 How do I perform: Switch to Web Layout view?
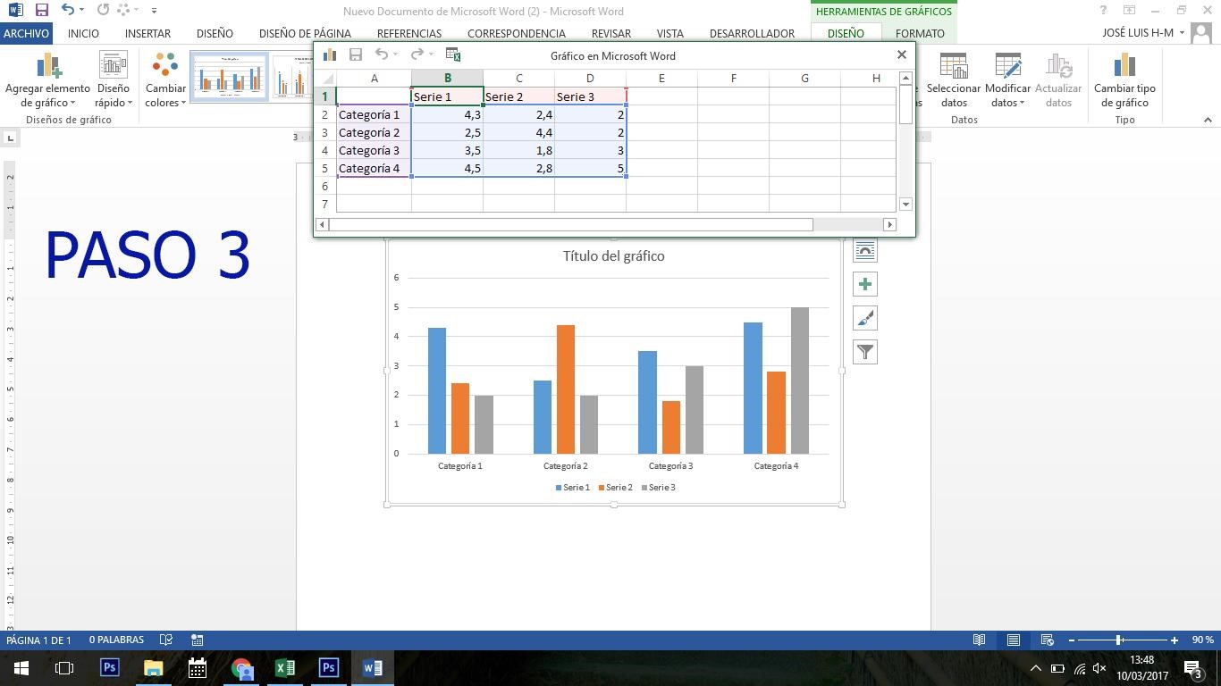[x=1047, y=640]
